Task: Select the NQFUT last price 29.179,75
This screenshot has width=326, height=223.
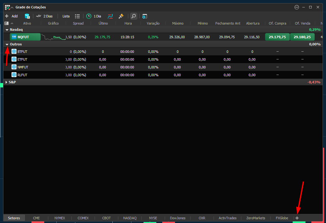Action: click(x=102, y=37)
